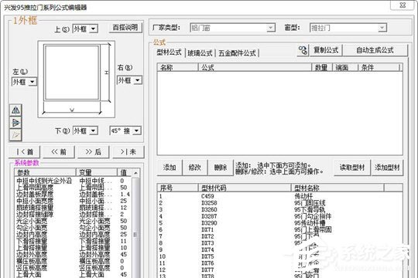
Task: Open the 右(R) frame type dropdown
Action: click(129, 80)
